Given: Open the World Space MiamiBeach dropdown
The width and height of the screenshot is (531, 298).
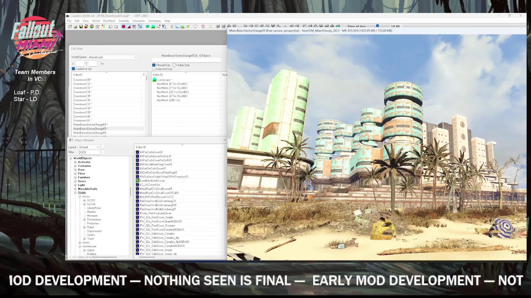Looking at the screenshot, I should pos(112,57).
